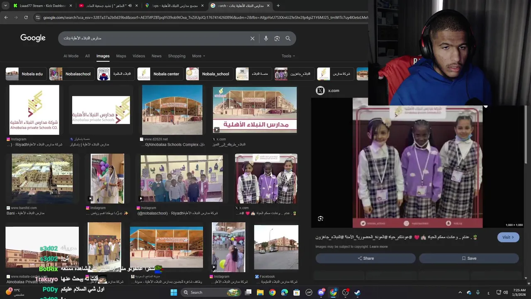Select the Nobalaschool filter chip
Image resolution: width=531 pixels, height=299 pixels.
point(72,74)
